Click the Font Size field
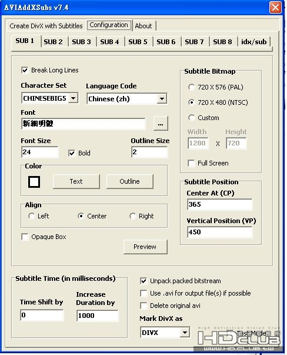Viewport: 287px width, 355px height. coord(40,152)
